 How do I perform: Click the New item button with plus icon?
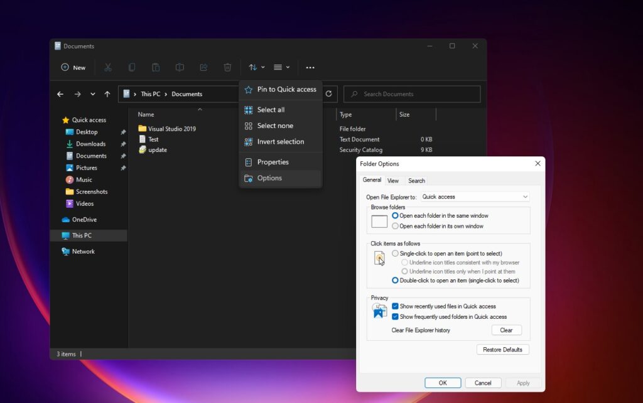pos(72,67)
